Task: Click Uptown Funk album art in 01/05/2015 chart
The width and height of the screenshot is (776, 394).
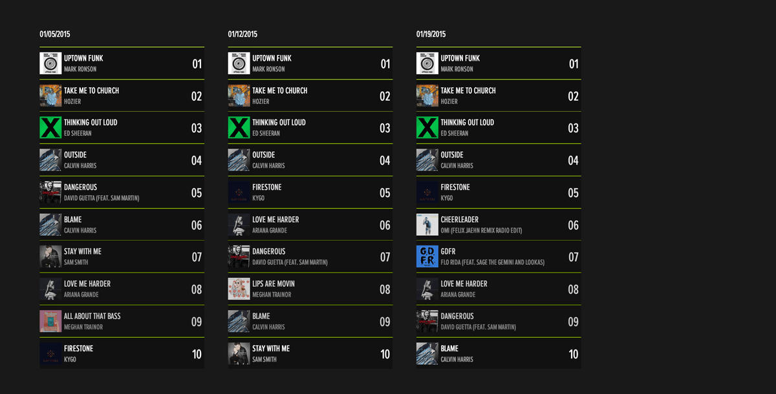Action: coord(50,63)
